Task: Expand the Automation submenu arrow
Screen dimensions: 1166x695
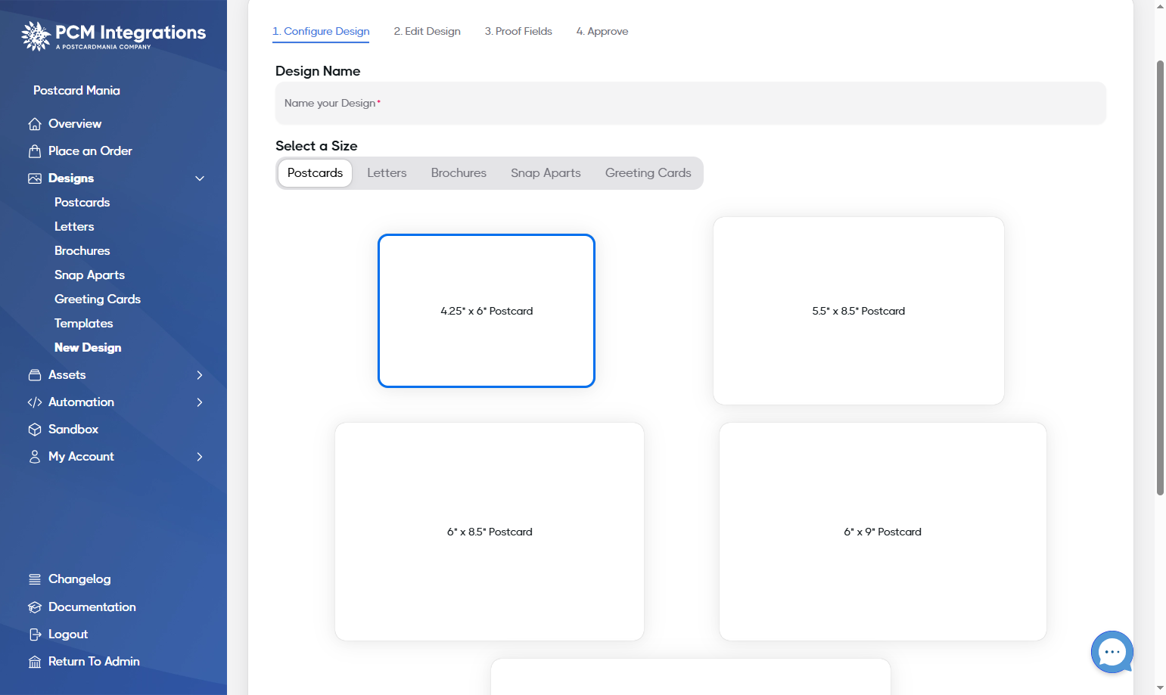Action: pos(200,402)
